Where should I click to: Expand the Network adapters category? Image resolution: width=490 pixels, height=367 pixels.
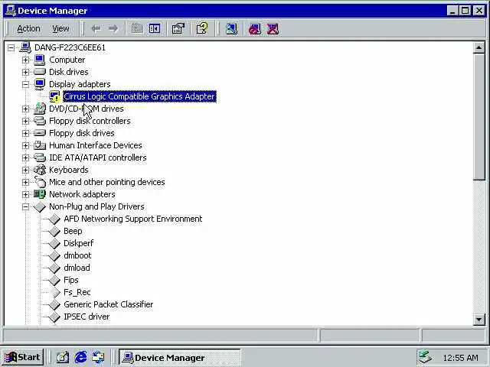25,194
